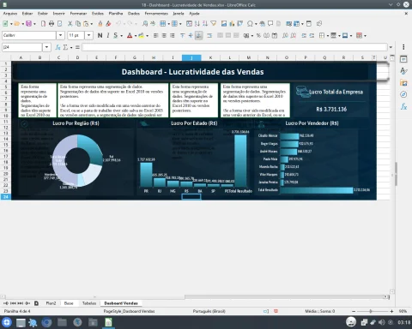
Task: Toggle Wrap text icon
Action: (x=209, y=35)
